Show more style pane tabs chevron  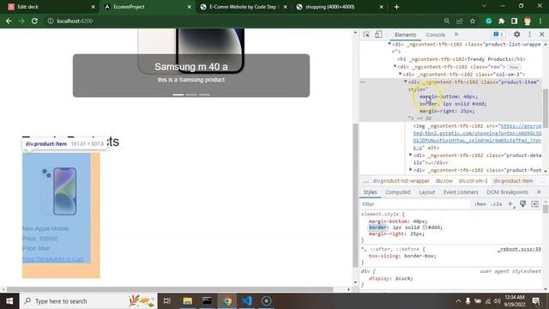coord(539,191)
